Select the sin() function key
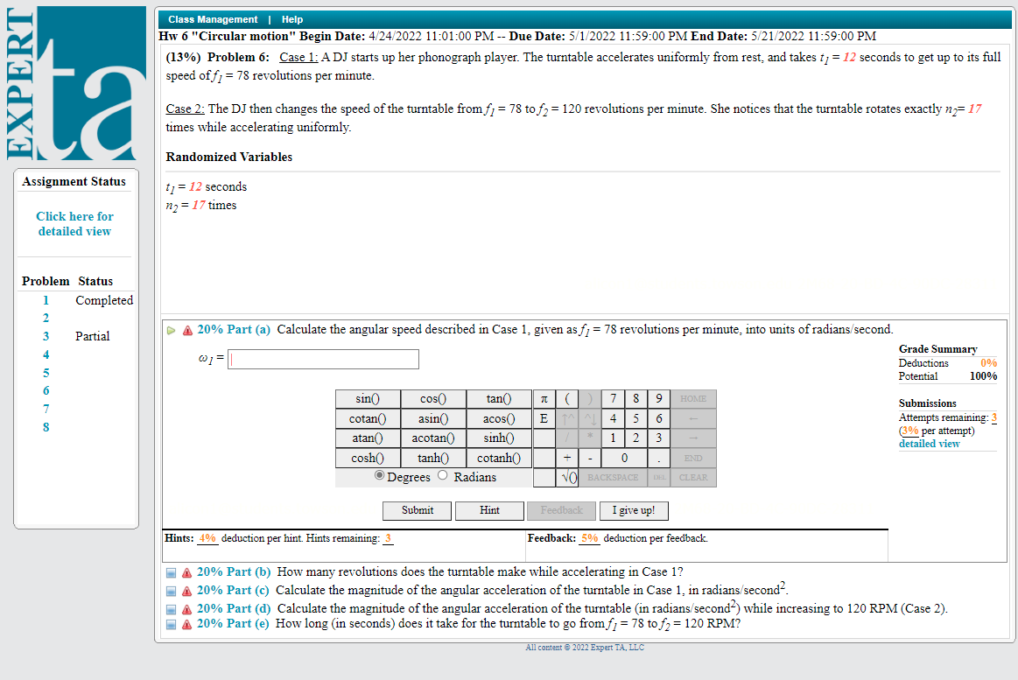 click(x=367, y=398)
